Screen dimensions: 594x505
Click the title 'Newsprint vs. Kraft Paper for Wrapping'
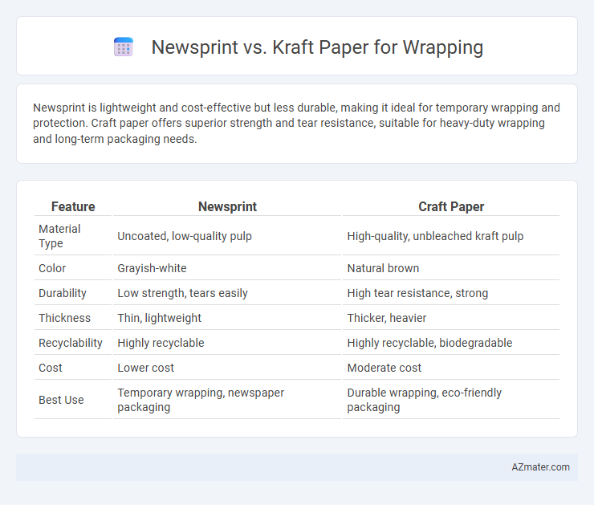click(x=317, y=47)
